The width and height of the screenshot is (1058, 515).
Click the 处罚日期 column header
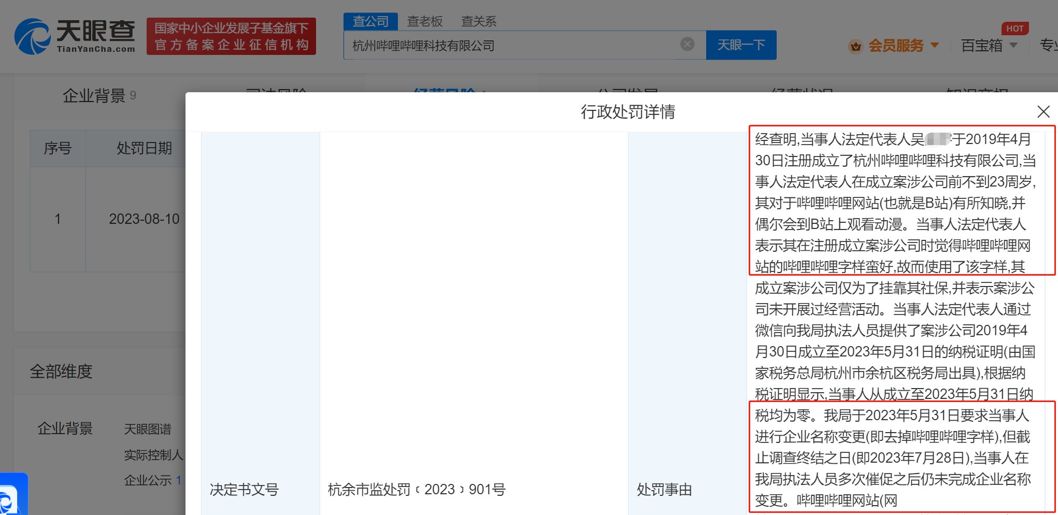(144, 149)
